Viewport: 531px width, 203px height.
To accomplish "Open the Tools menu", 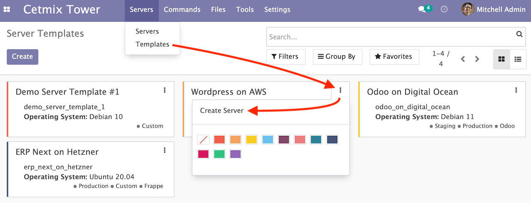I will click(x=245, y=10).
